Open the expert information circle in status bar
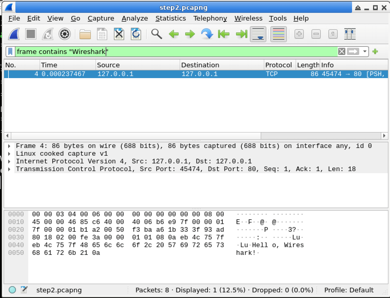390x298 pixels. (13, 290)
